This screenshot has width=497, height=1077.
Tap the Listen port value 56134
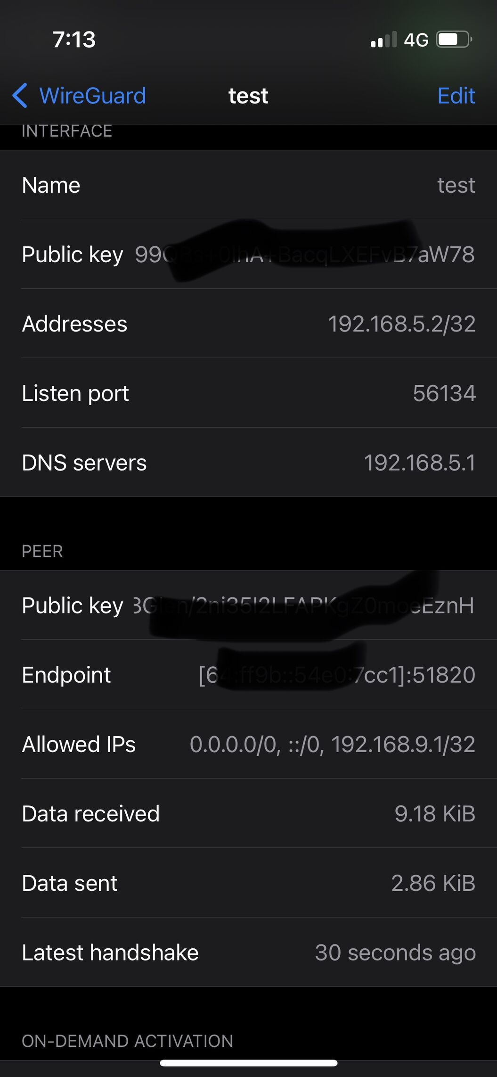444,393
